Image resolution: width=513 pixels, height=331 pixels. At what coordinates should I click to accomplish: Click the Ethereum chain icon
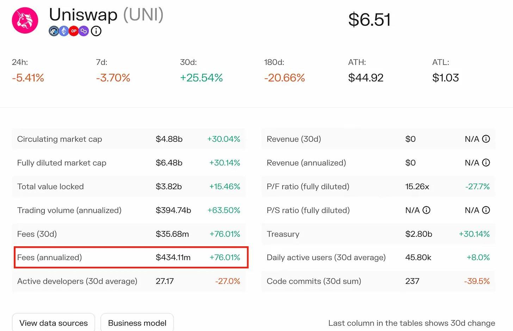point(63,31)
